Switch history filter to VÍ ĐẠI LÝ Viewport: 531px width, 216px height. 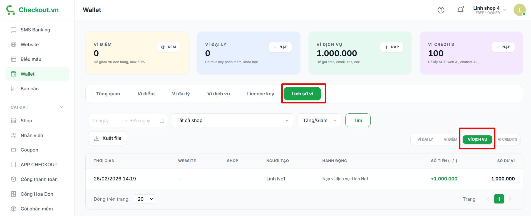(425, 139)
